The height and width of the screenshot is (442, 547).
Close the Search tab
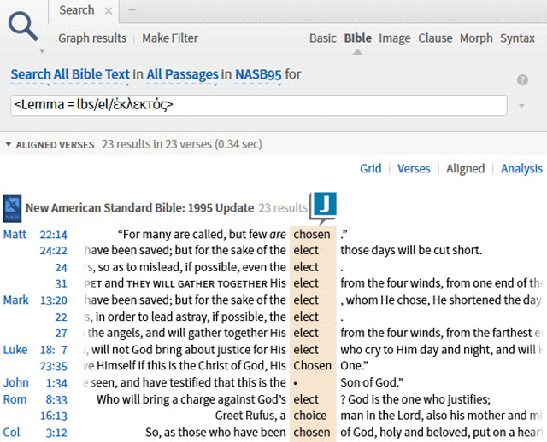[x=109, y=11]
